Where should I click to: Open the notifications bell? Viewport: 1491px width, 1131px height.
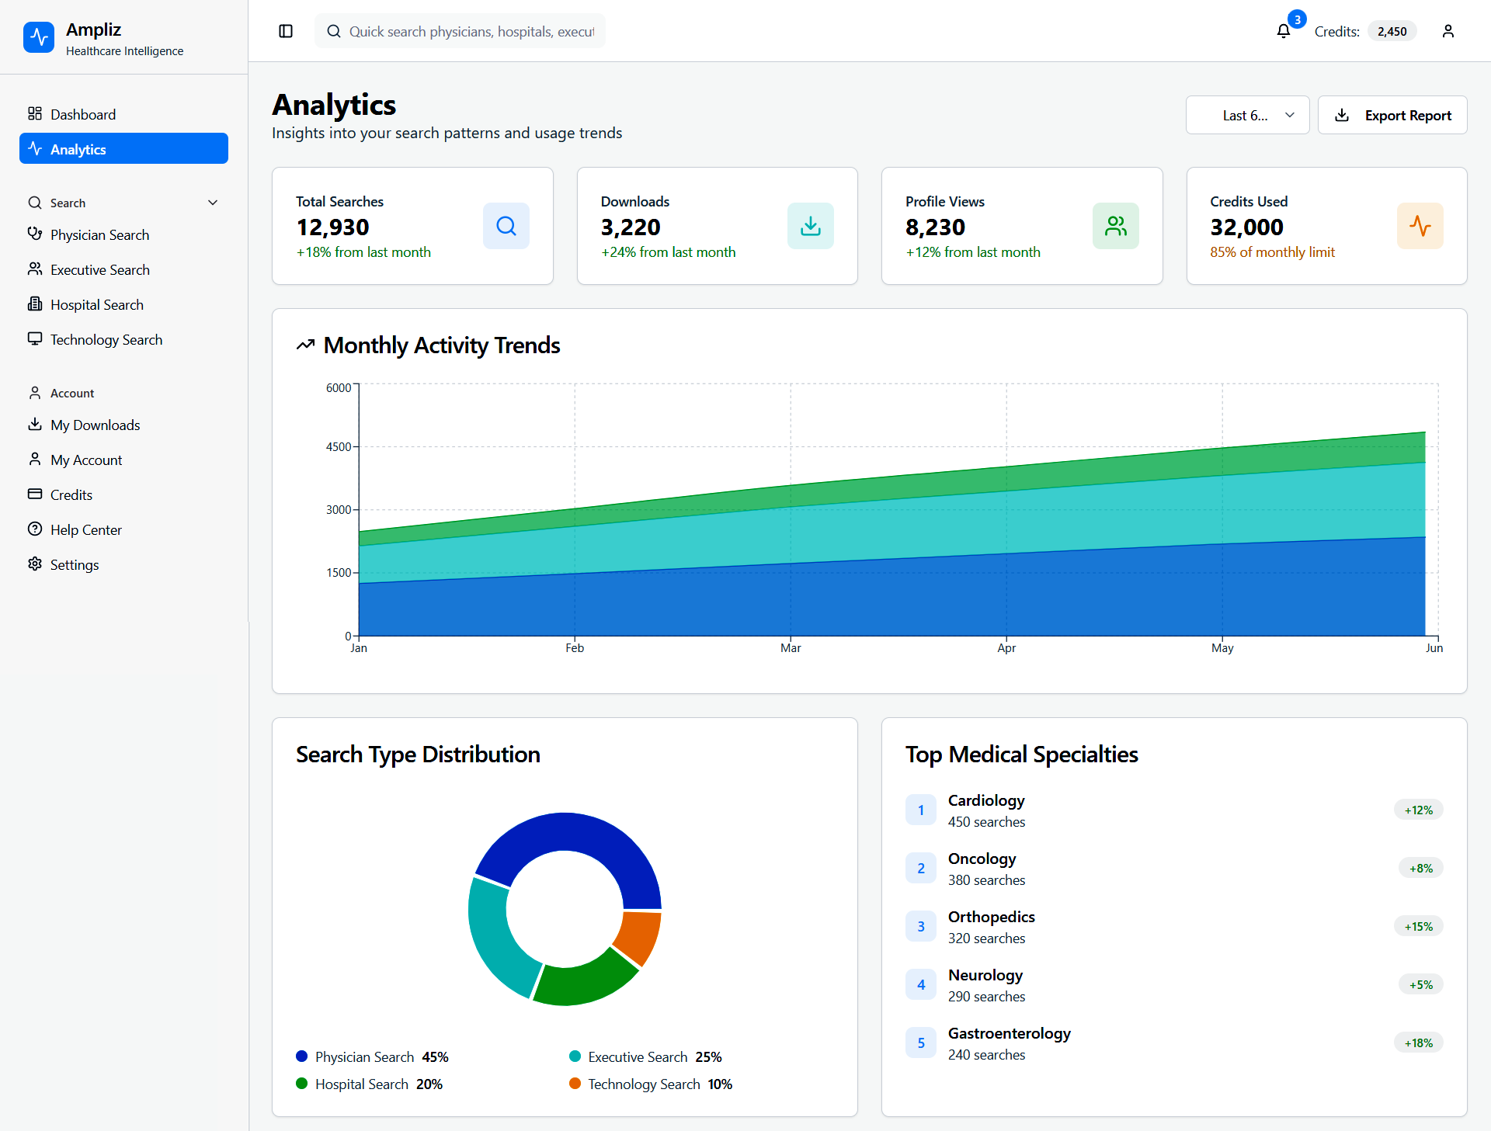pos(1283,31)
